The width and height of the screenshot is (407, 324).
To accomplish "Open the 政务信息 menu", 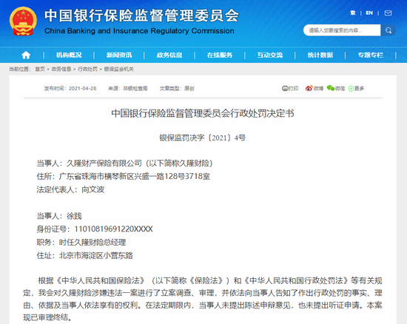I will (169, 55).
